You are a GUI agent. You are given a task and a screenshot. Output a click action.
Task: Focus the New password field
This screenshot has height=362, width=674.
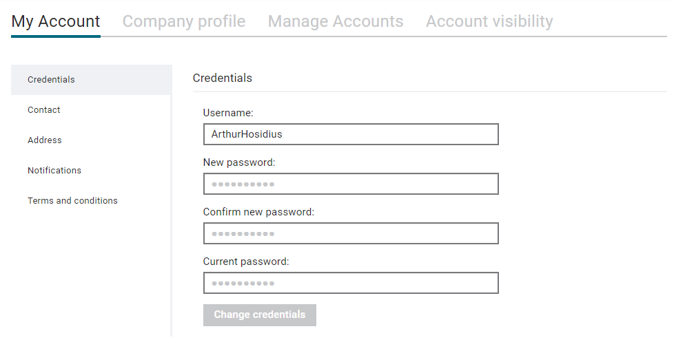pyautogui.click(x=351, y=184)
